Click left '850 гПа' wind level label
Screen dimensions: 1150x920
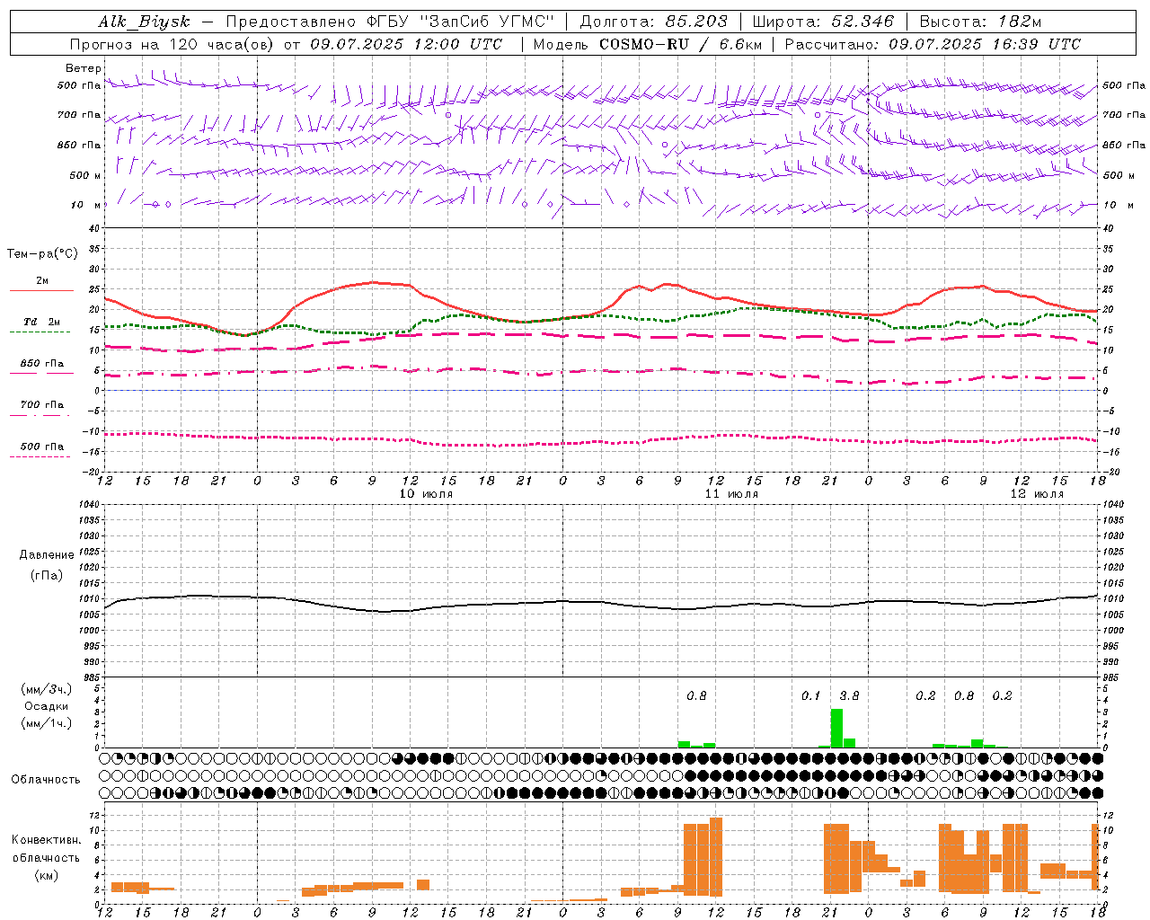click(x=79, y=145)
